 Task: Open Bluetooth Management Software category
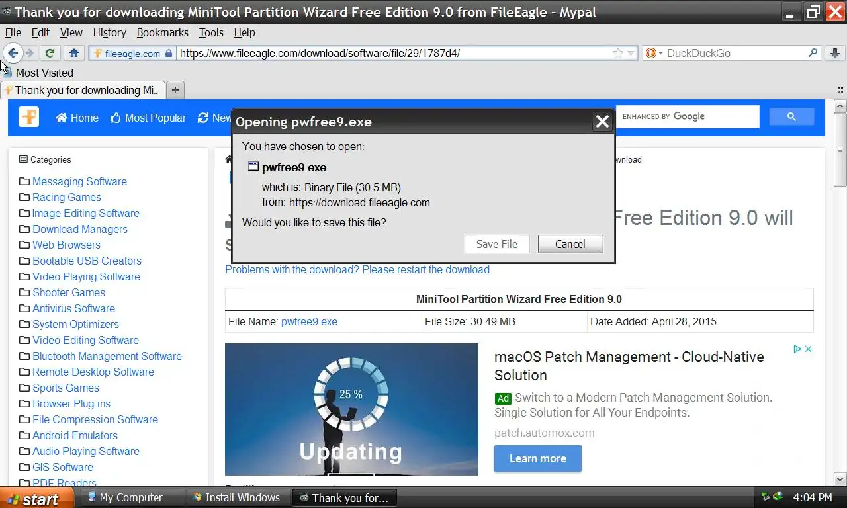tap(107, 356)
